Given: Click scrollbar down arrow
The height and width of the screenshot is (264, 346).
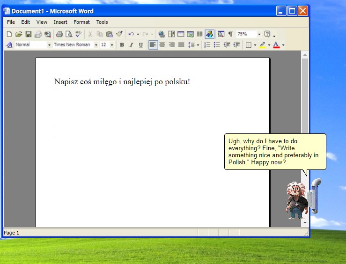Looking at the screenshot, I should [x=305, y=223].
